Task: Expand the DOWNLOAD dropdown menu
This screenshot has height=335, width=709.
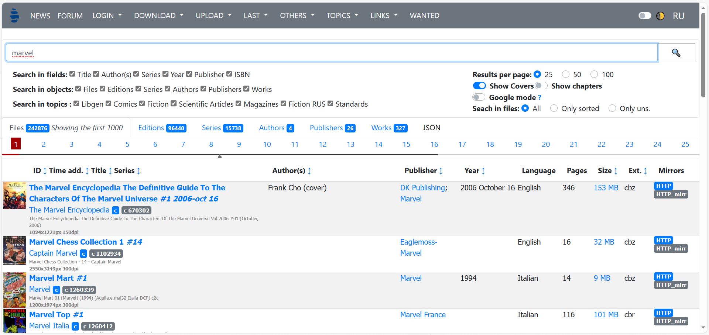Action: coord(158,15)
